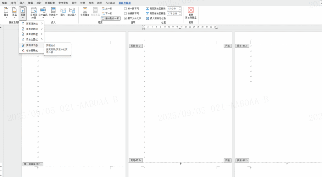Insert a picture using the 圖片 icon
The width and height of the screenshot is (322, 177).
point(63,11)
